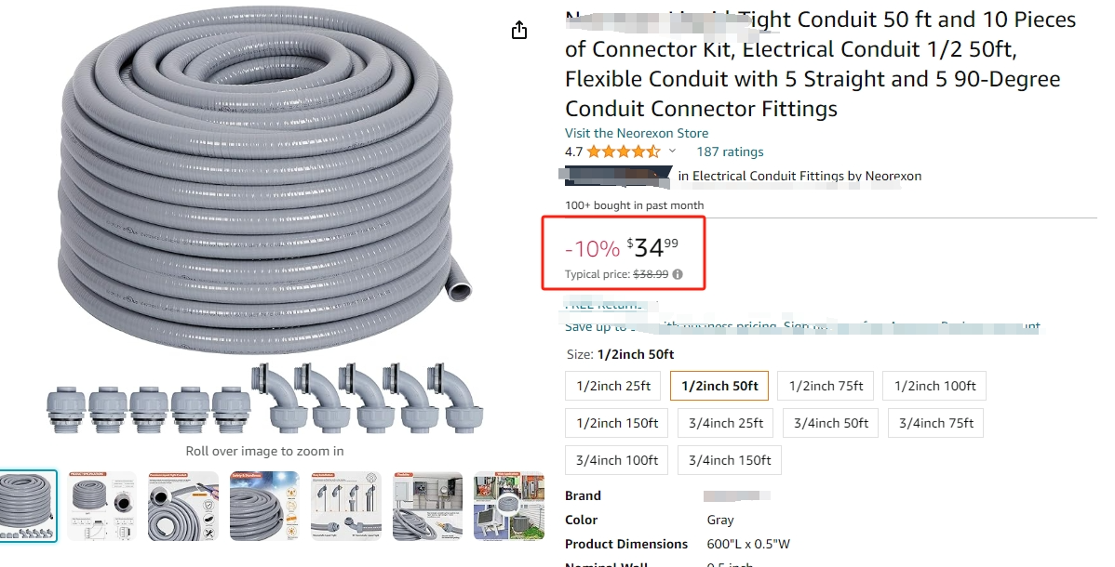
Task: Select the Specifications thumbnail image
Action: click(102, 504)
